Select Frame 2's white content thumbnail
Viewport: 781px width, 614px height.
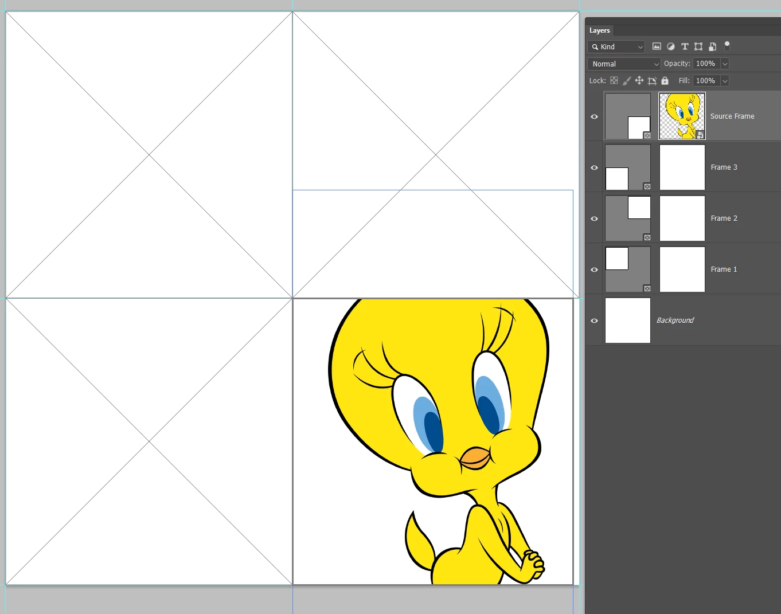pos(682,218)
